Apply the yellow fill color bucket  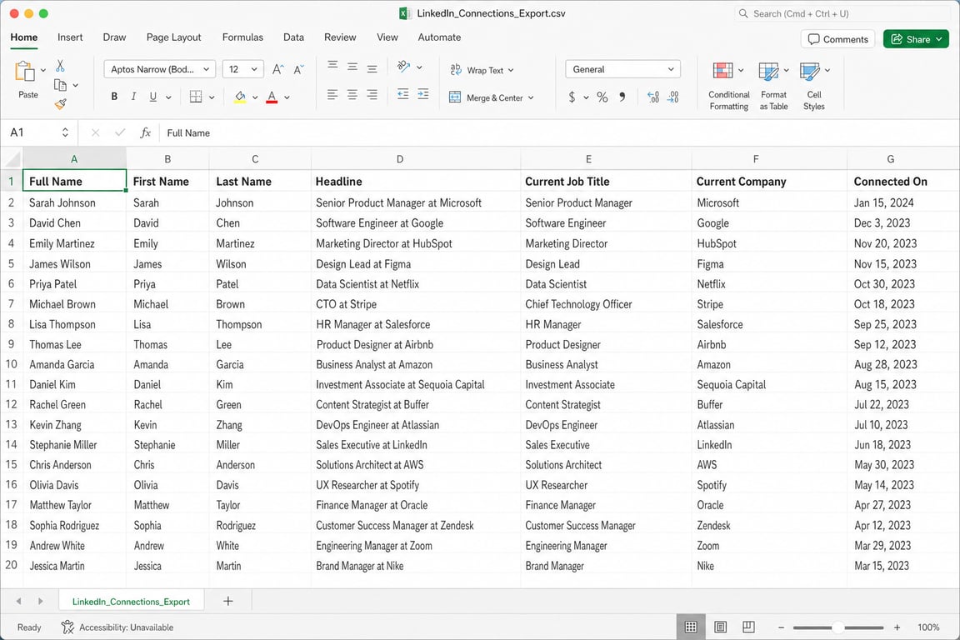coord(240,97)
